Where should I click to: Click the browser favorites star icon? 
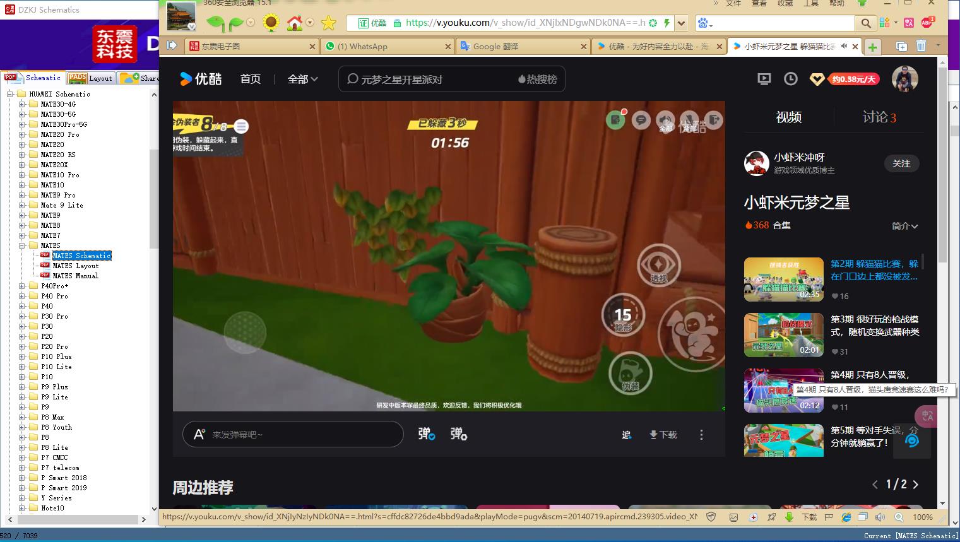point(329,23)
